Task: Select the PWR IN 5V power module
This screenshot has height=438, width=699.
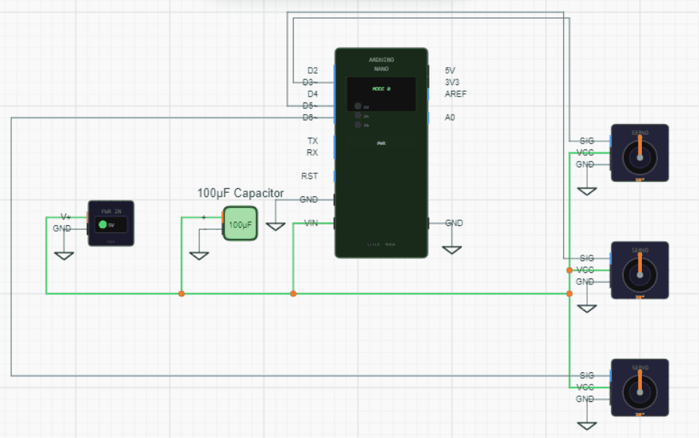Action: pyautogui.click(x=111, y=223)
